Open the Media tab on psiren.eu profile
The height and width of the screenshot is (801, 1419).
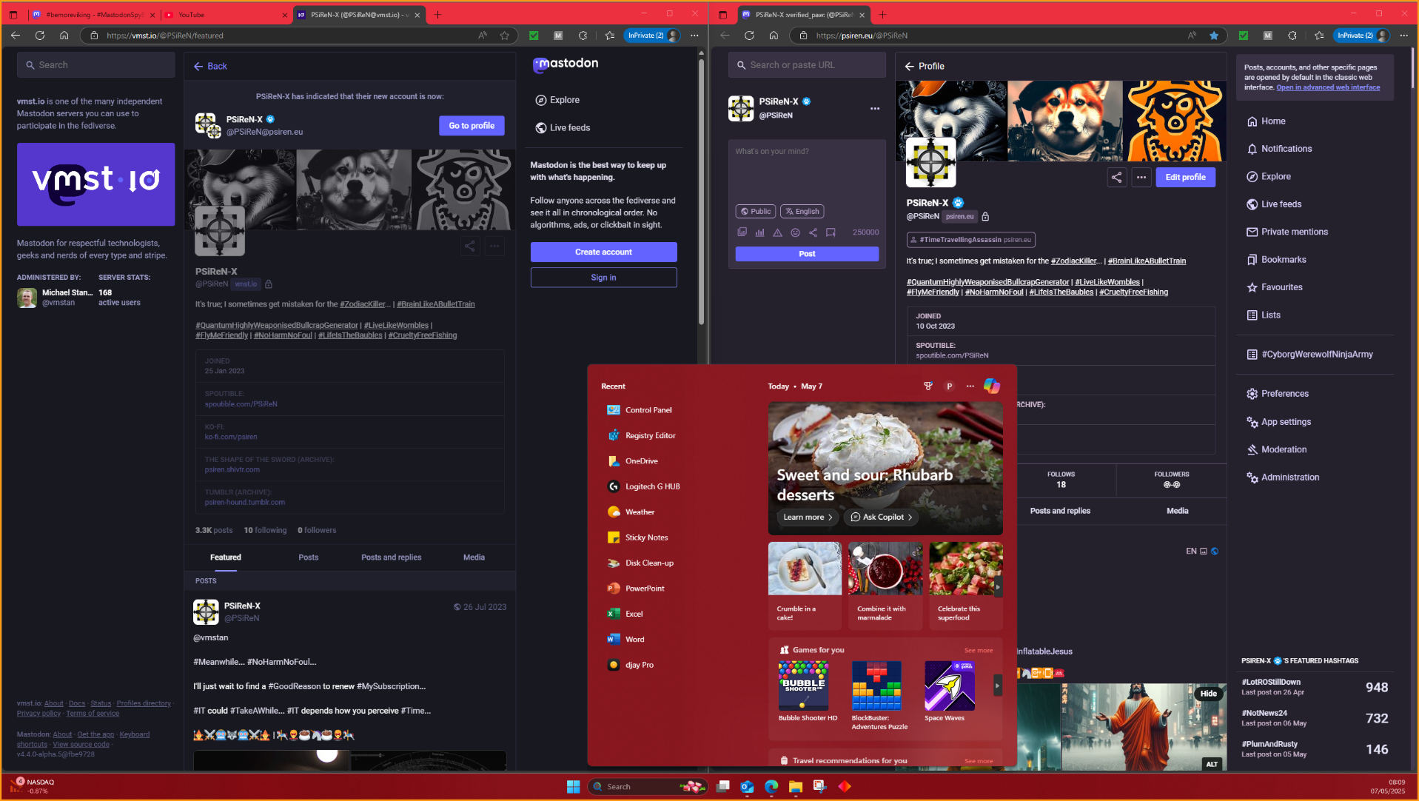[1178, 511]
